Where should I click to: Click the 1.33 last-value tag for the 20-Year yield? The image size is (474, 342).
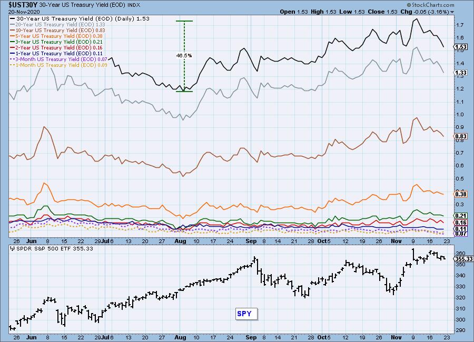coord(460,73)
